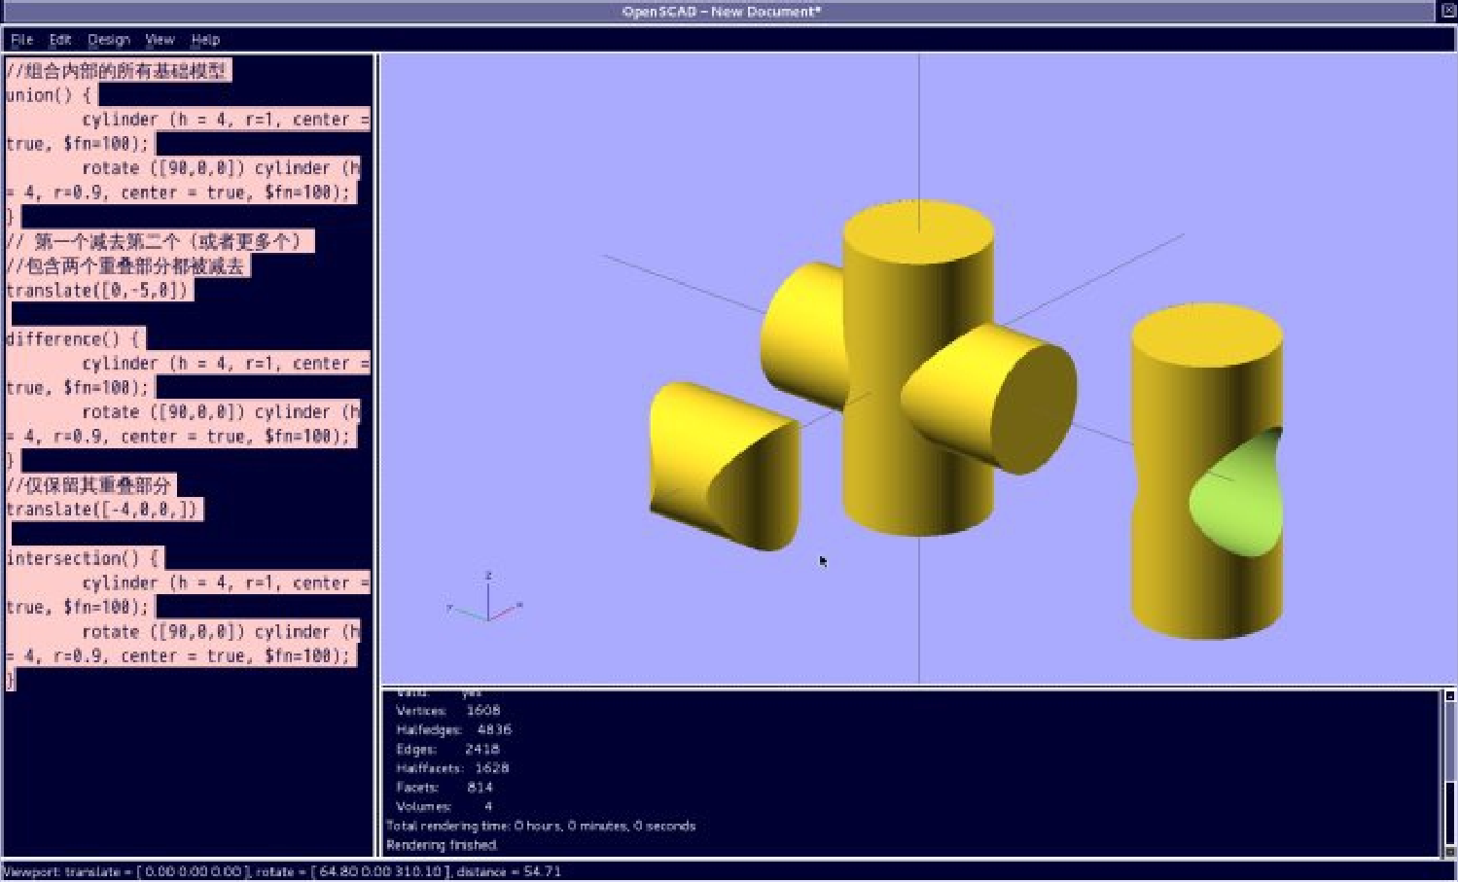Open the Design menu
This screenshot has width=1458, height=882.
108,40
